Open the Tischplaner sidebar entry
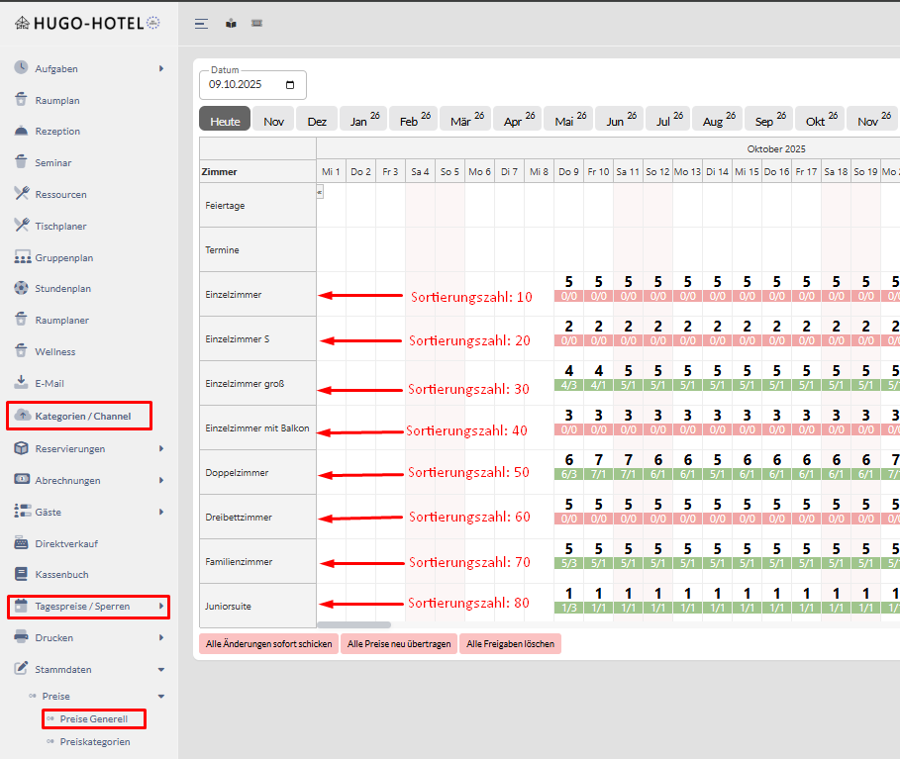 [61, 226]
